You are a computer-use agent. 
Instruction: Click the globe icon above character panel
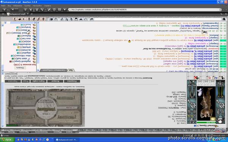[x=216, y=78]
